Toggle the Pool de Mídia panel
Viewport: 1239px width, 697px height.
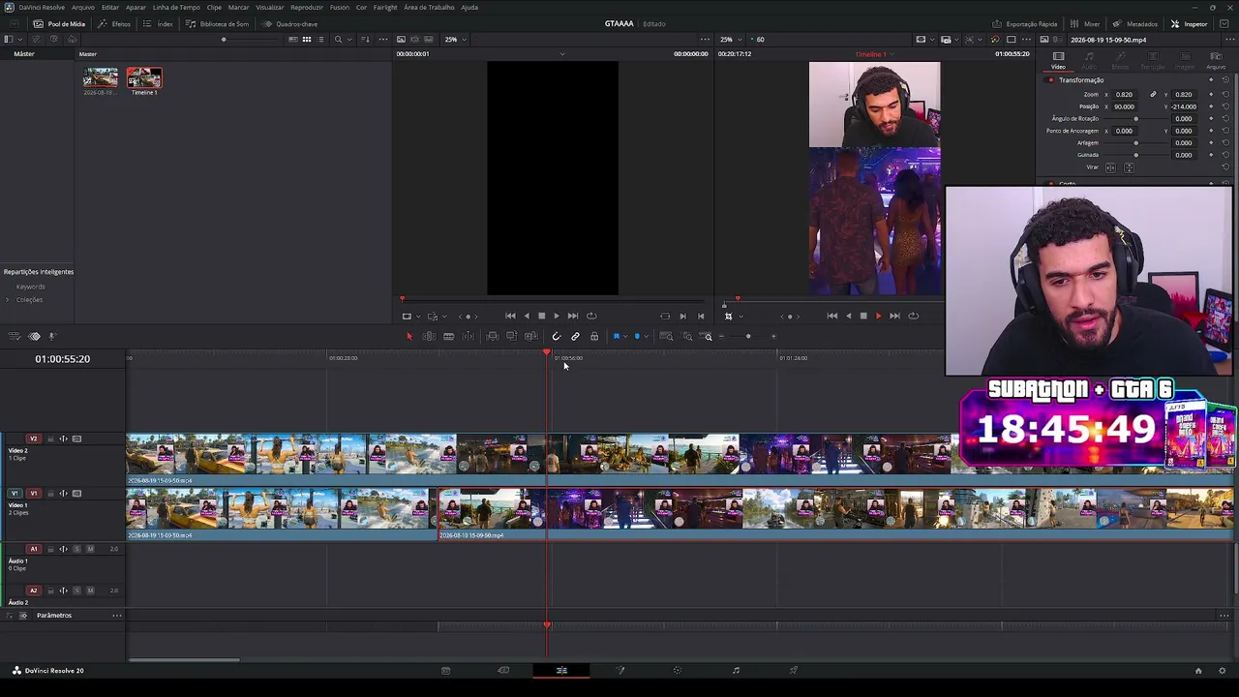(x=59, y=23)
